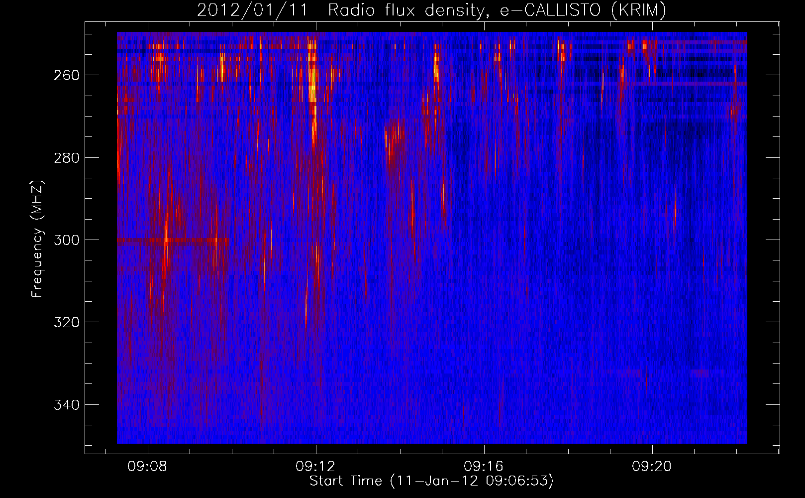Screen dimensions: 805x498
Task: Click the 320 frequency tick label
Action: point(66,322)
